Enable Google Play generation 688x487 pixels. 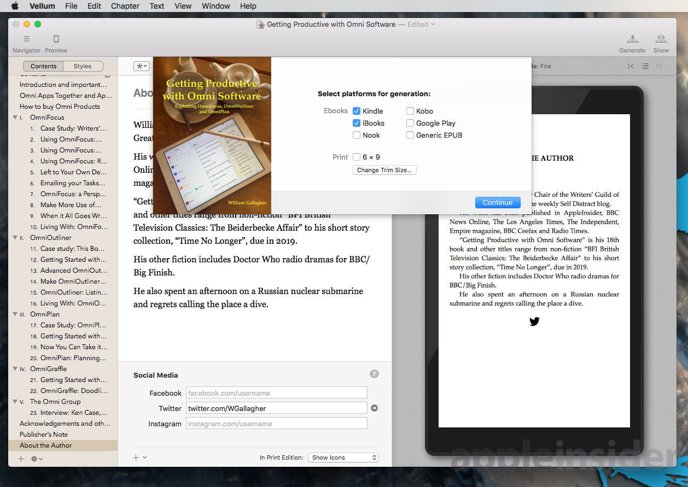coord(410,123)
